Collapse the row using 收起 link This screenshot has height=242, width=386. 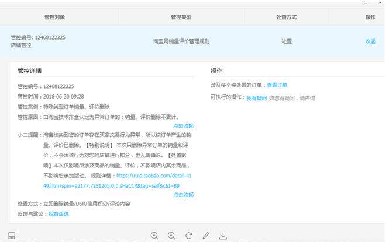point(370,41)
